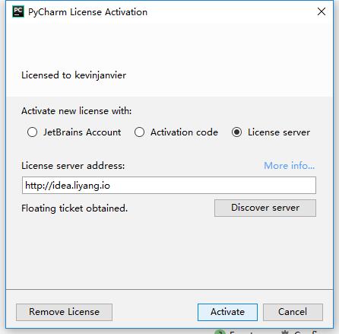Focus the license server address text field
The height and width of the screenshot is (334, 339).
[x=169, y=186]
